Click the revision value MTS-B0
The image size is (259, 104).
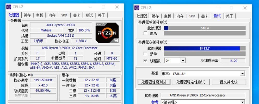(112, 58)
